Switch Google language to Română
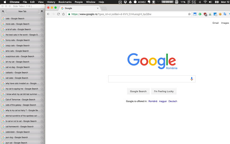The image size is (230, 144). pos(153,101)
